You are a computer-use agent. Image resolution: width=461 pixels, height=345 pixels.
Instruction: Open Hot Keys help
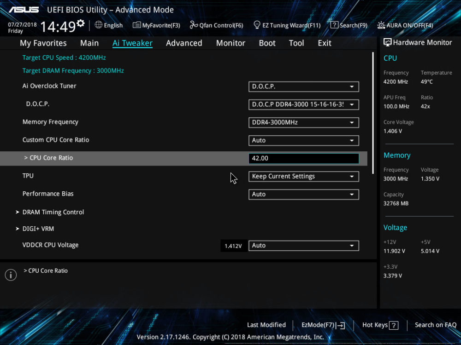380,325
